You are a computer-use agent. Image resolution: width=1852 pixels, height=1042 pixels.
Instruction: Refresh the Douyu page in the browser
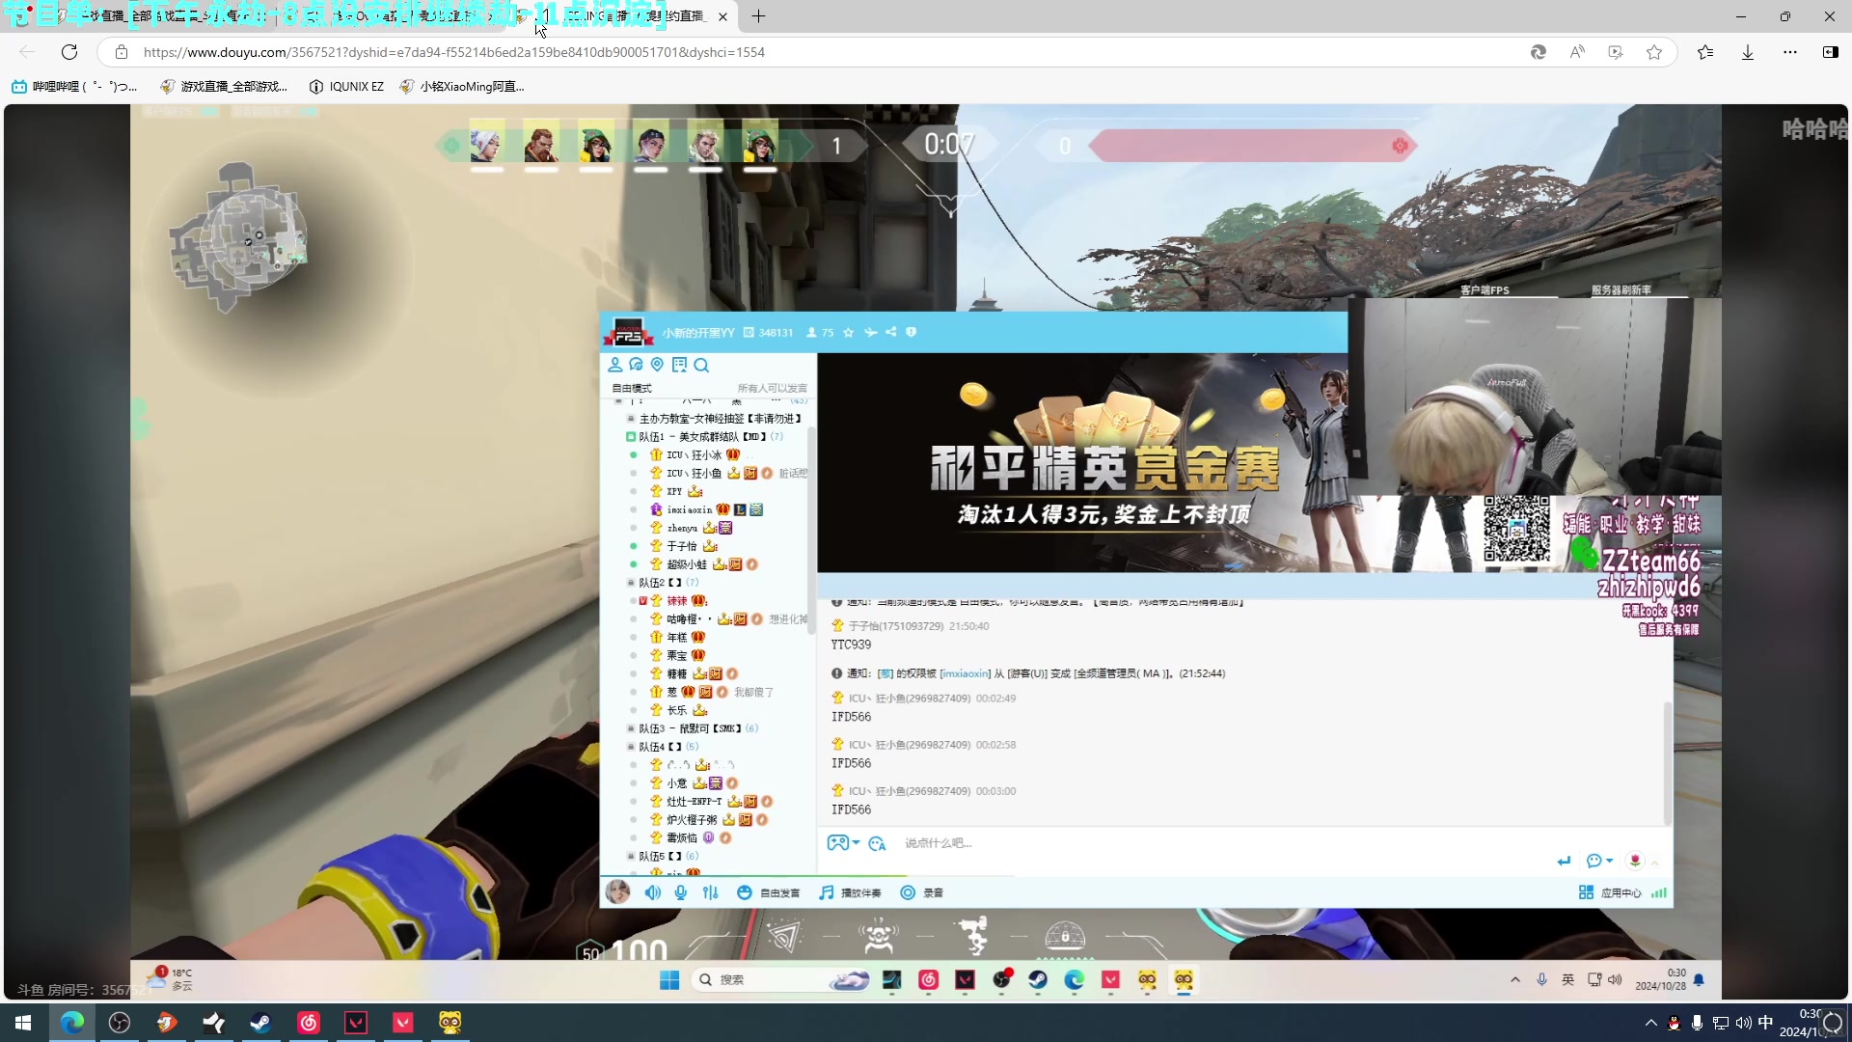click(x=69, y=52)
